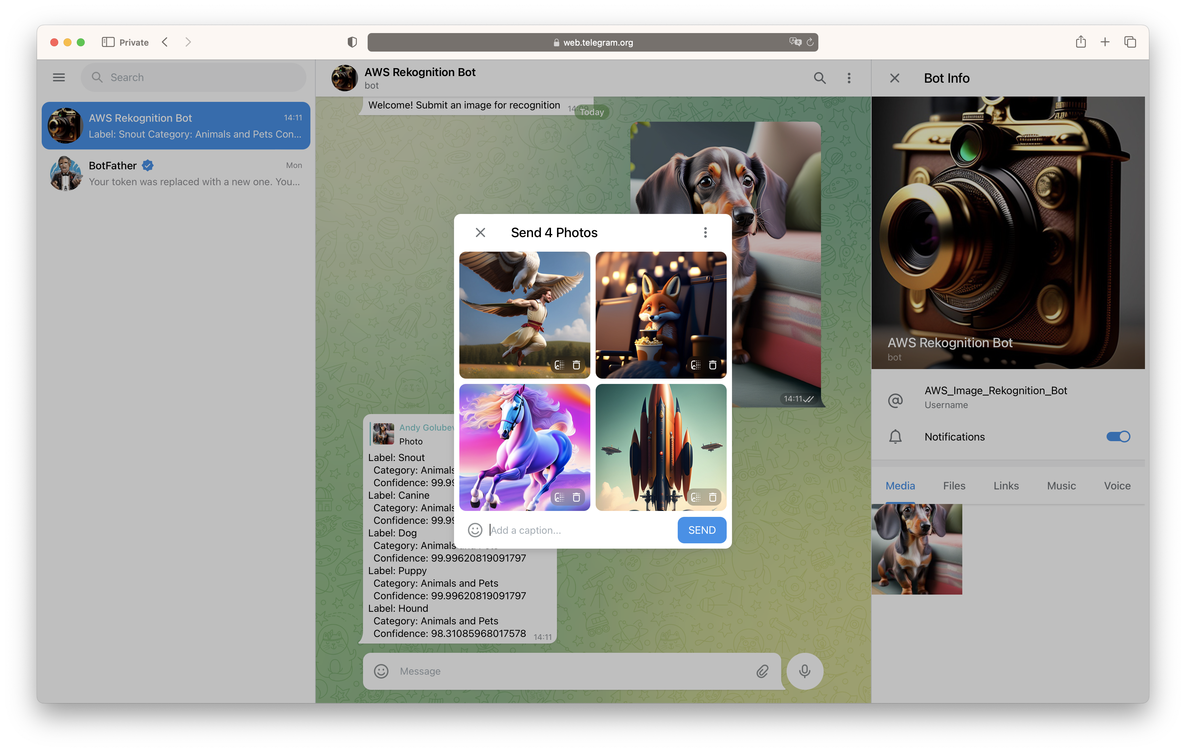Apply spoiler to the rocket photo

[x=696, y=498]
